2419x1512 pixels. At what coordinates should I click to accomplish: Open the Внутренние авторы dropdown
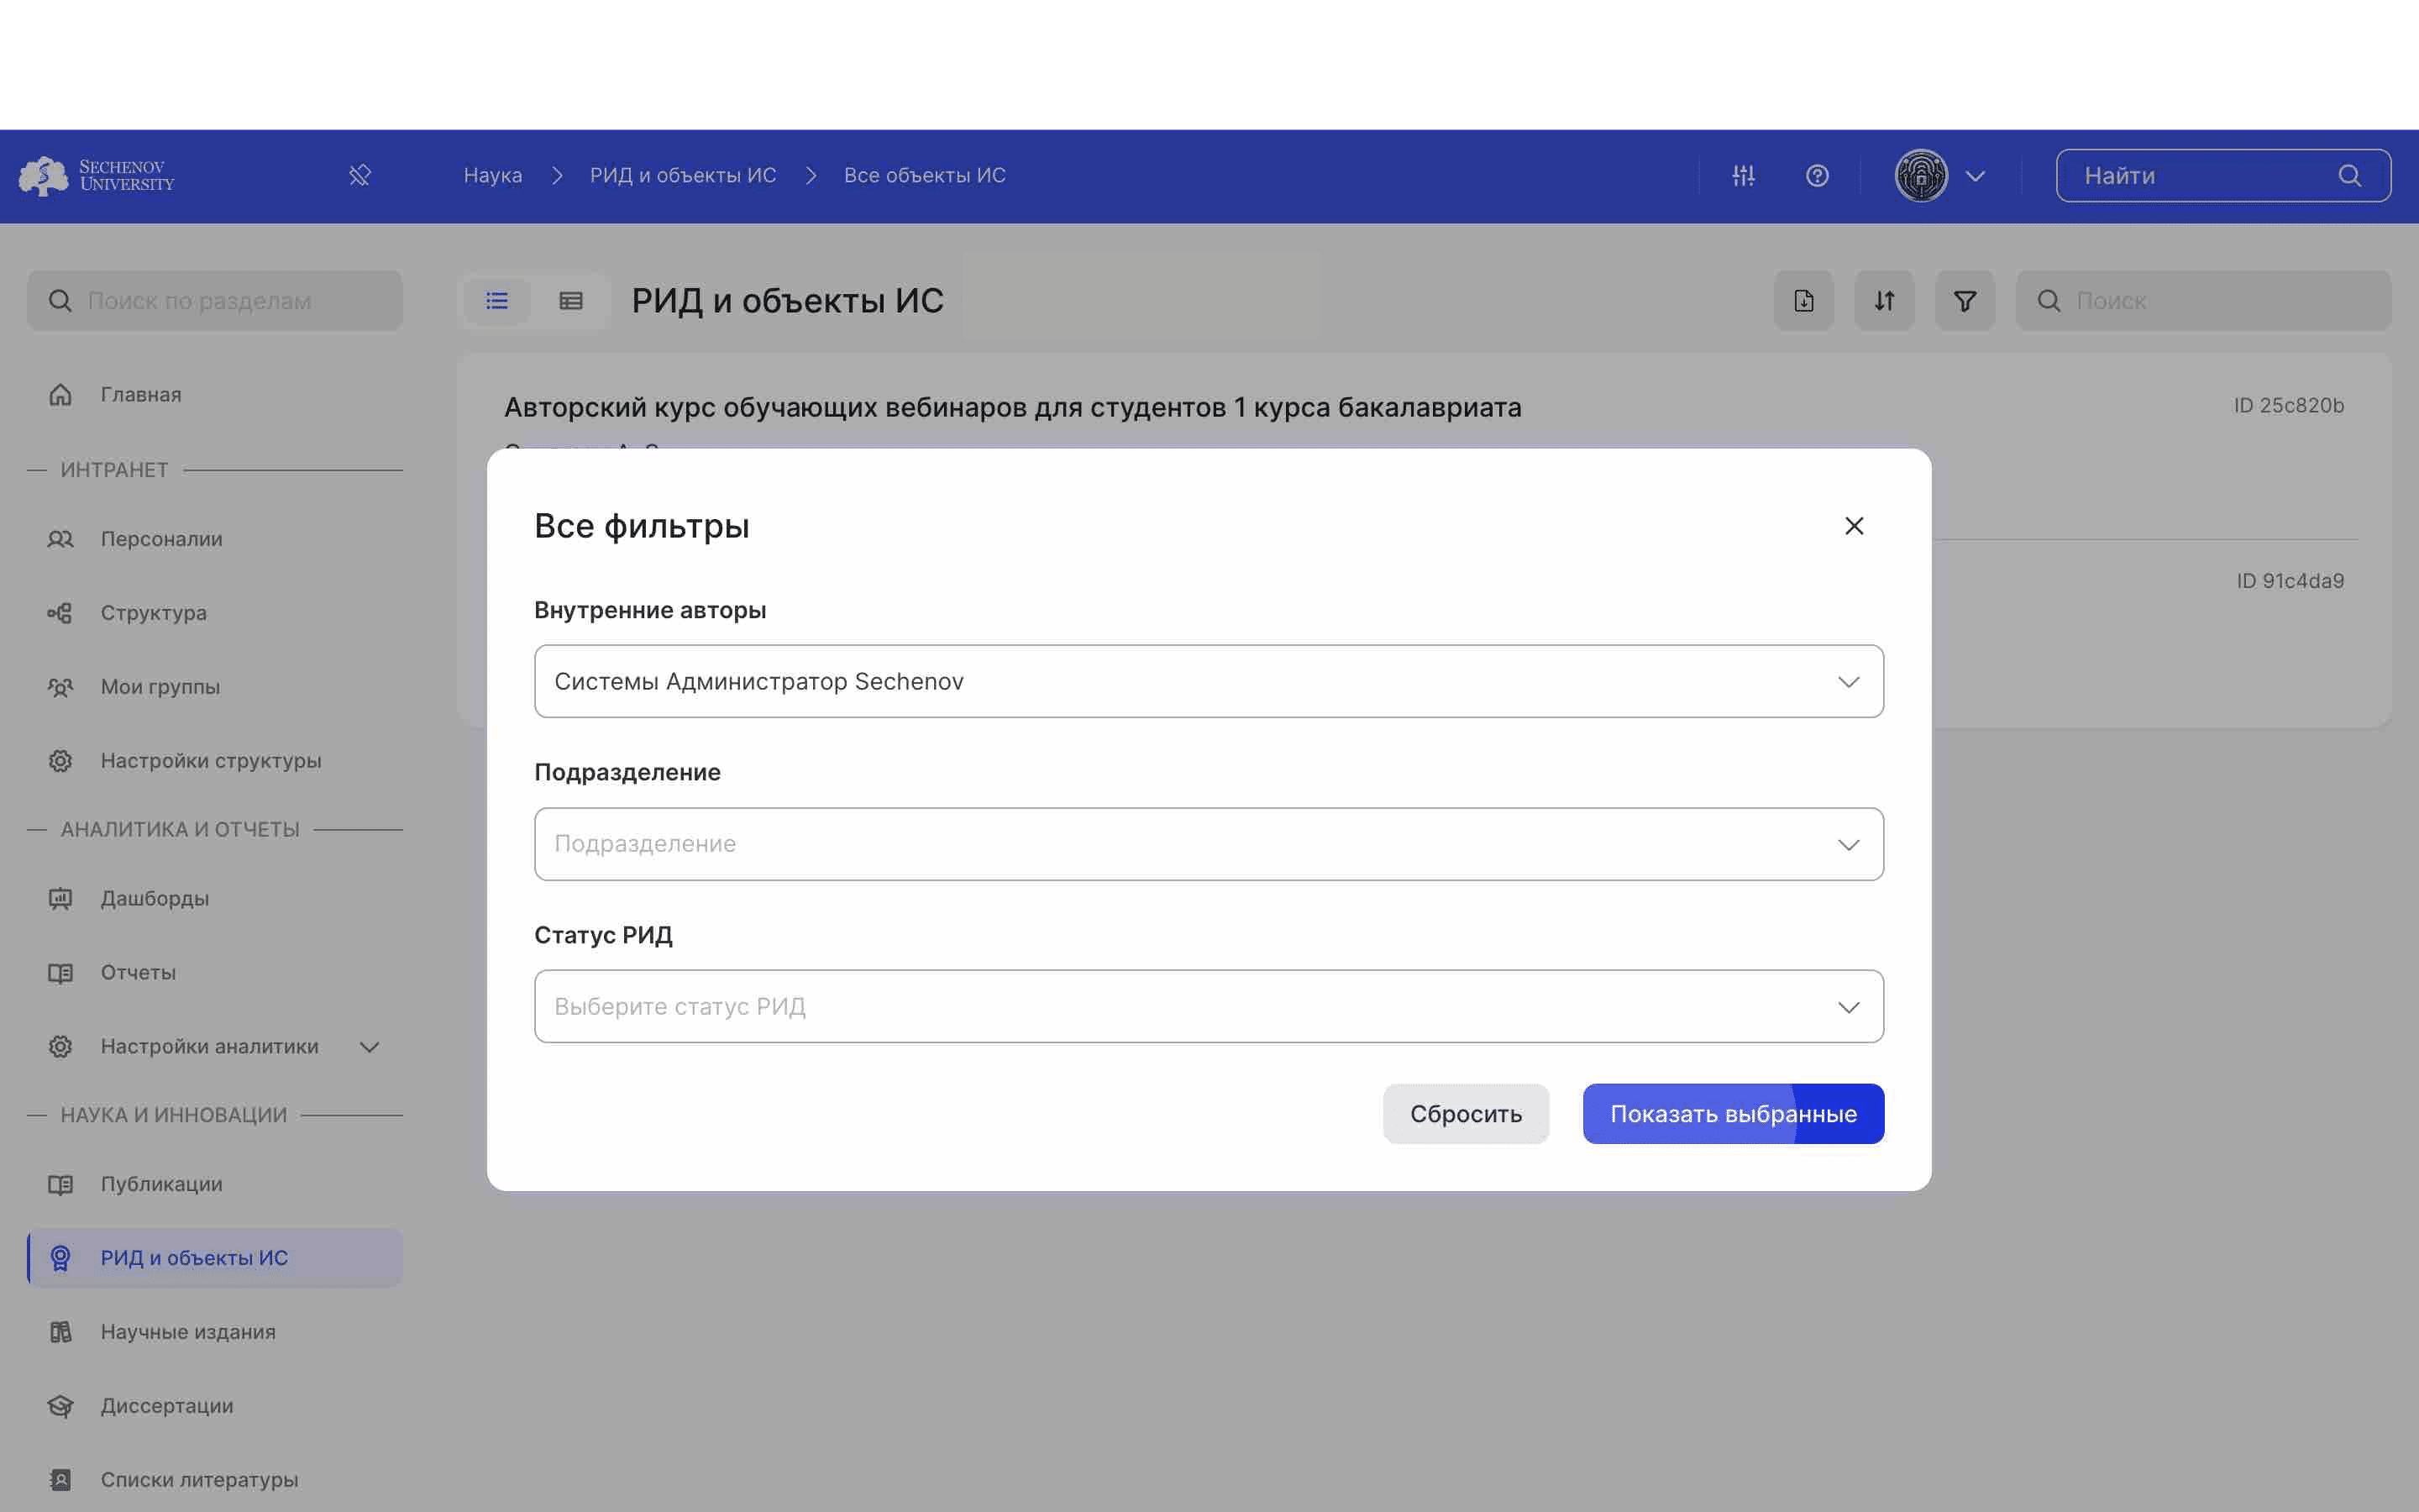[1209, 681]
